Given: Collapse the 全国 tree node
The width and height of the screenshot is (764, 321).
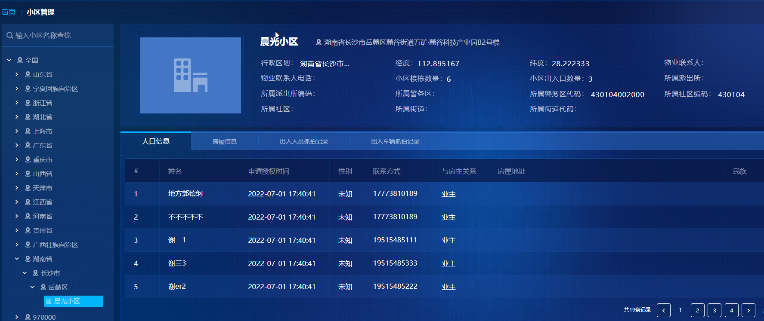Looking at the screenshot, I should click(x=9, y=61).
